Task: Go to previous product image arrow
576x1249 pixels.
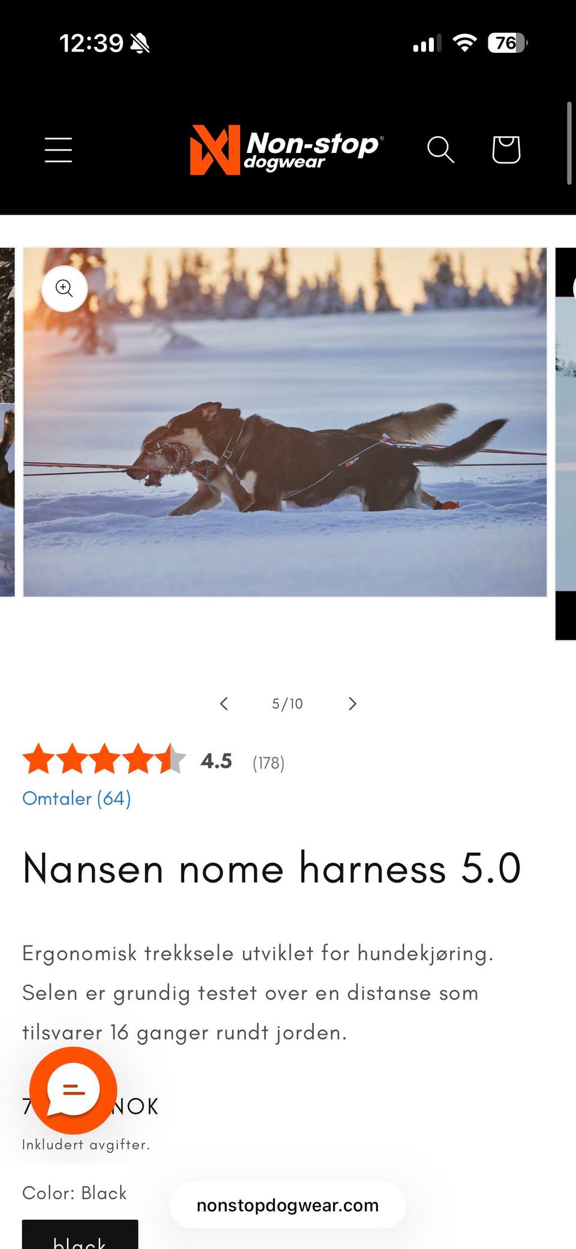Action: click(x=224, y=703)
